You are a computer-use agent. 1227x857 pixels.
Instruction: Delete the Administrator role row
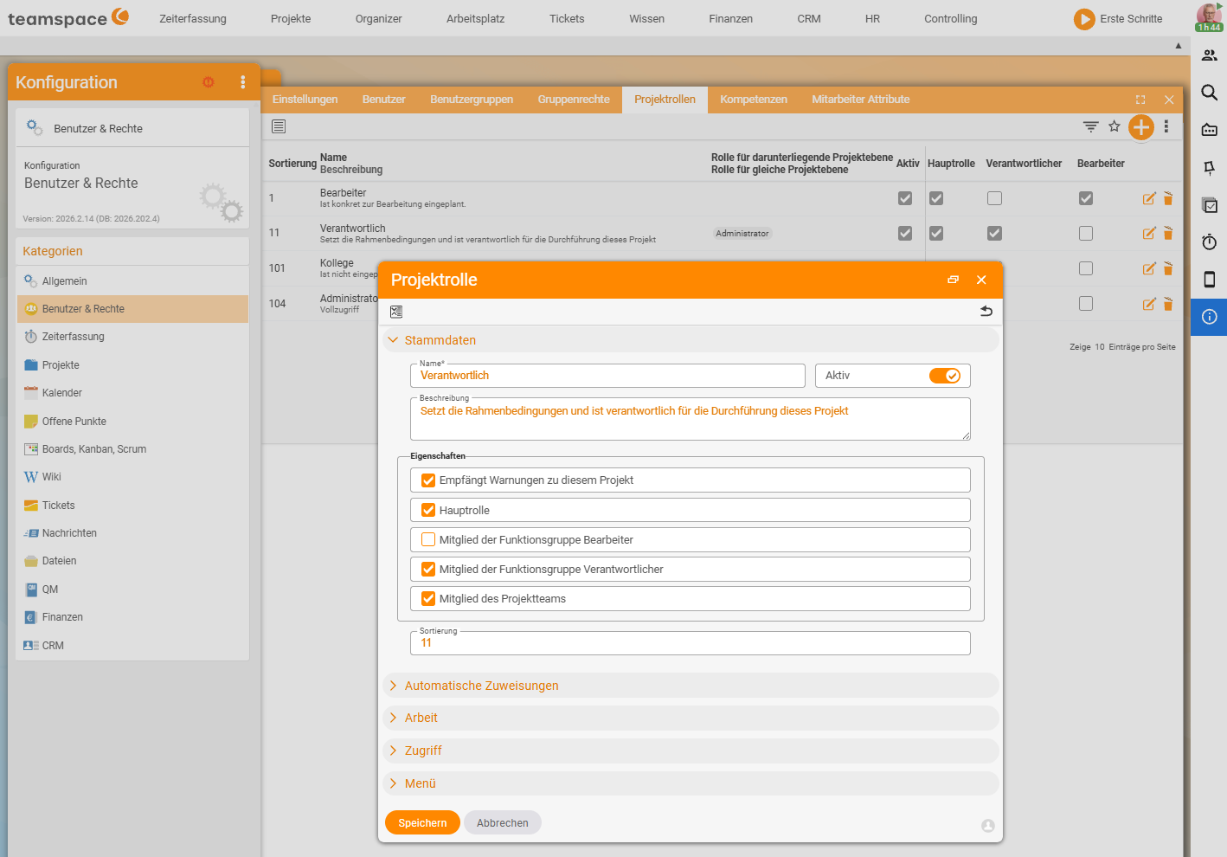click(x=1168, y=304)
